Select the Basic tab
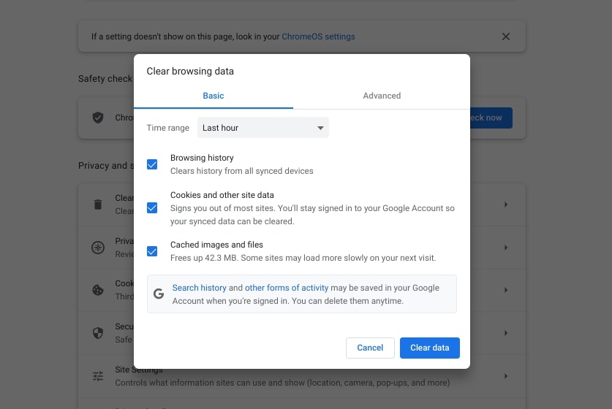The height and width of the screenshot is (409, 612). click(x=214, y=96)
